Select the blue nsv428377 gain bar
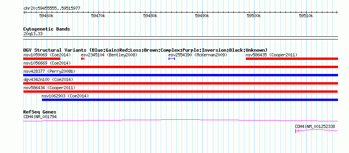349x153 pixels. 181,75
